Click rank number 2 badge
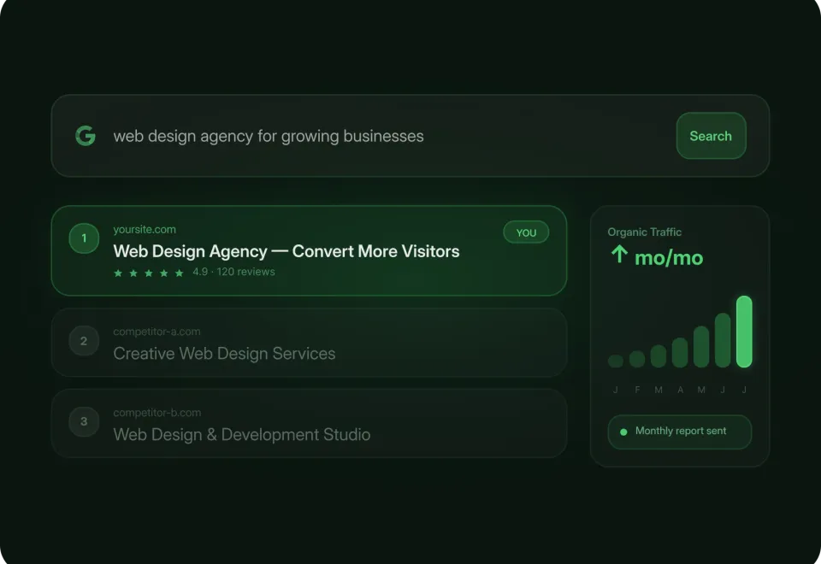 84,341
